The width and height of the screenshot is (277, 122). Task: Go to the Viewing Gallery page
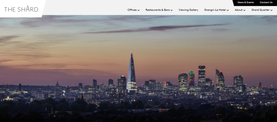click(188, 10)
